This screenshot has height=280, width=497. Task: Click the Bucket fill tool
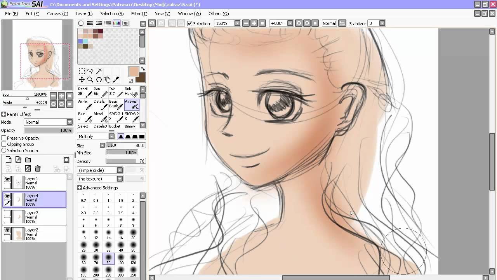click(115, 126)
